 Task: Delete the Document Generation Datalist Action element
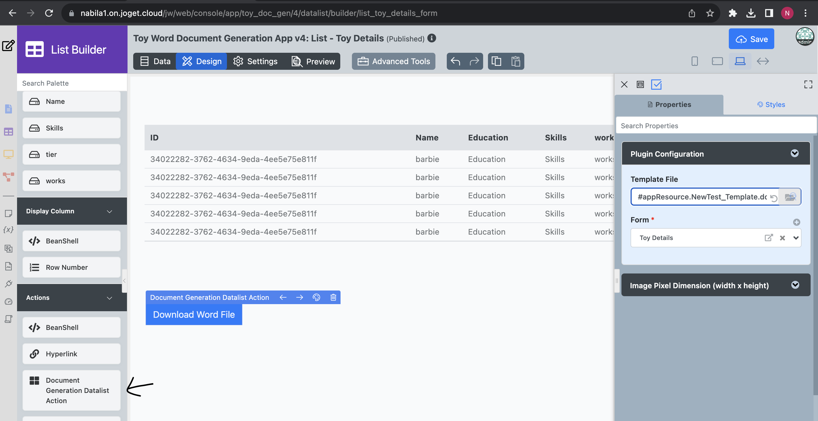click(x=333, y=297)
